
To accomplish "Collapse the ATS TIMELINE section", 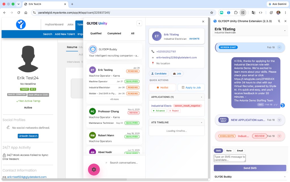I will click(x=202, y=122).
